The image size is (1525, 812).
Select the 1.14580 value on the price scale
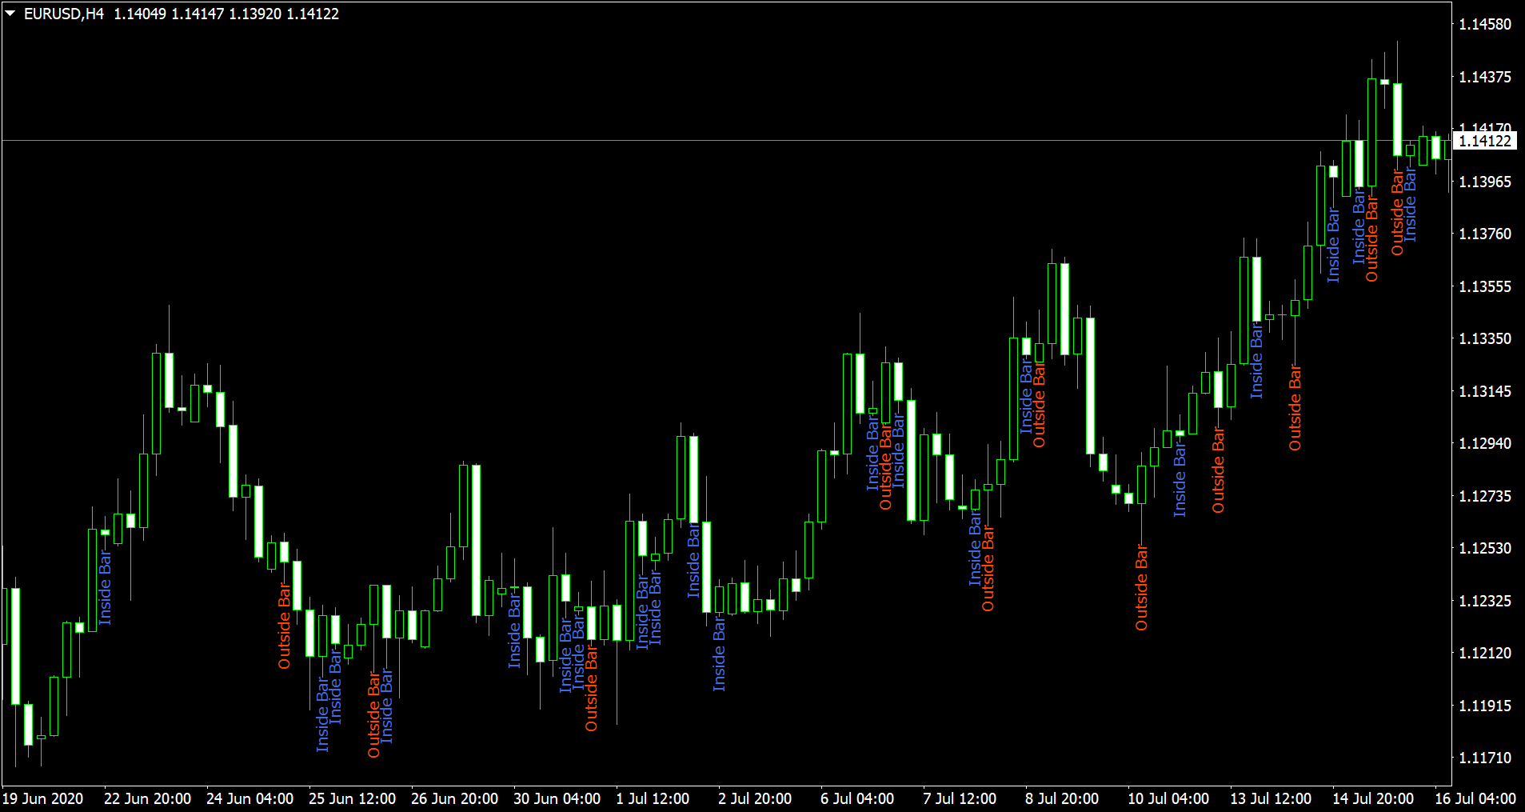pyautogui.click(x=1485, y=24)
